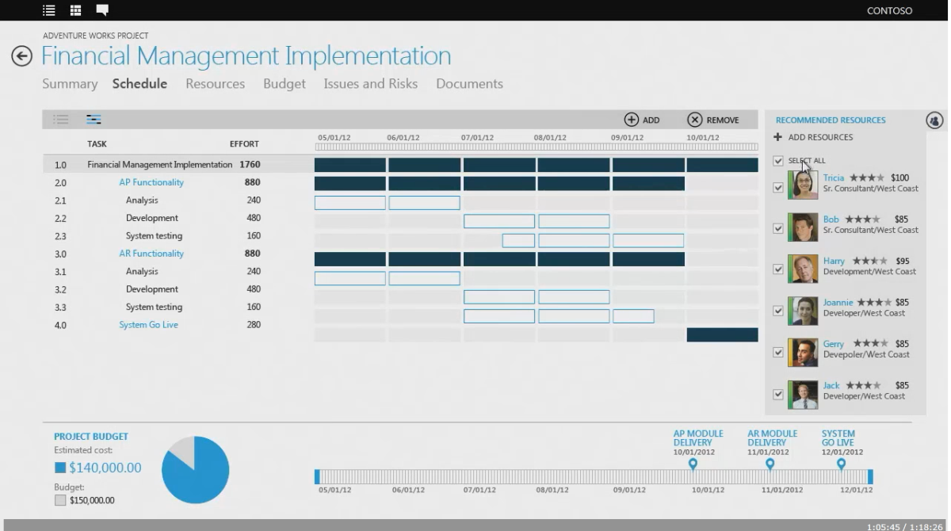Go to the Resources tab
The image size is (951, 531).
click(216, 84)
